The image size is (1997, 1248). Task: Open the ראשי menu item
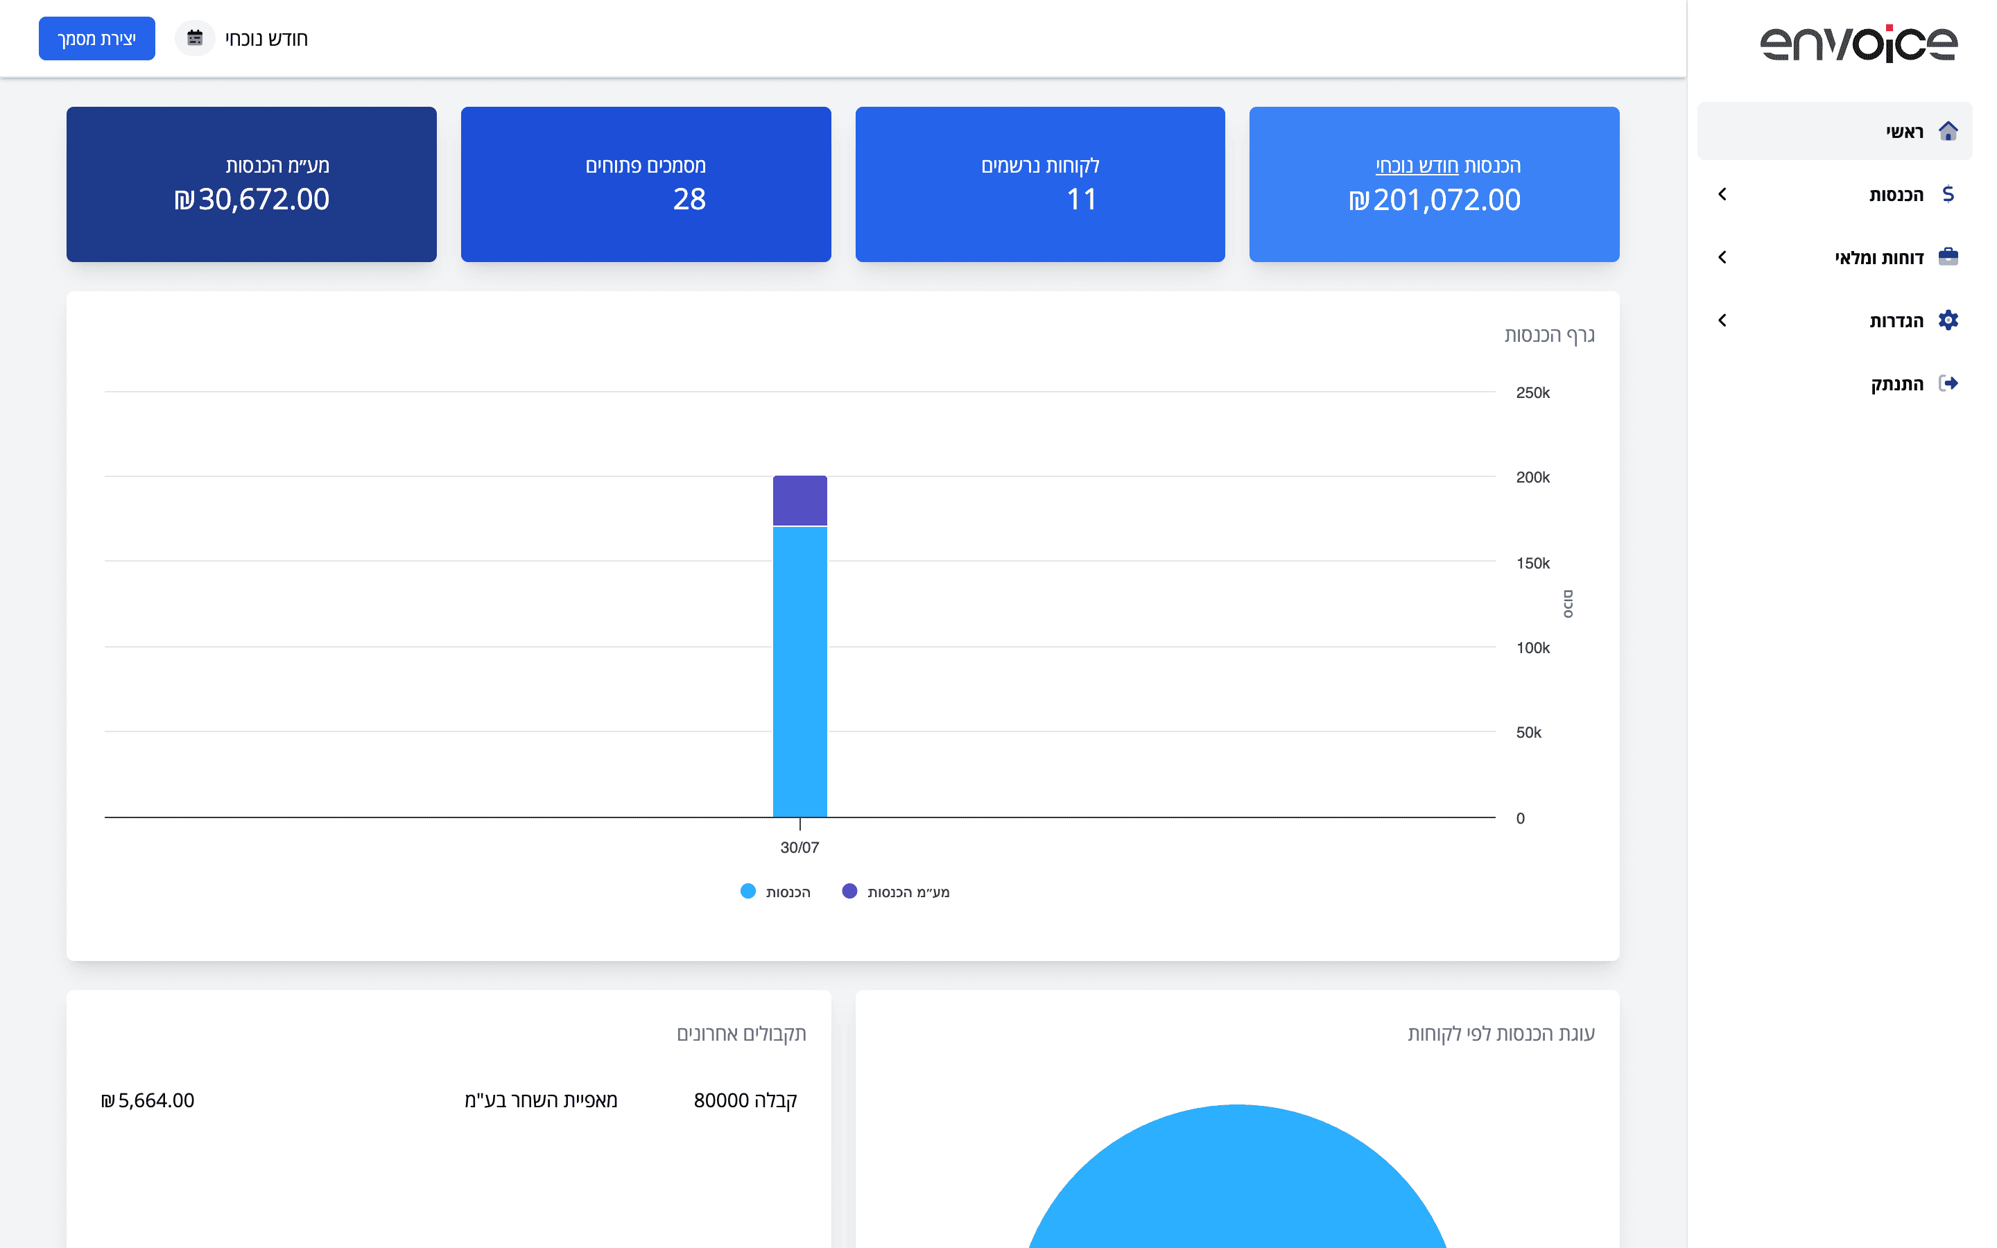click(1835, 131)
